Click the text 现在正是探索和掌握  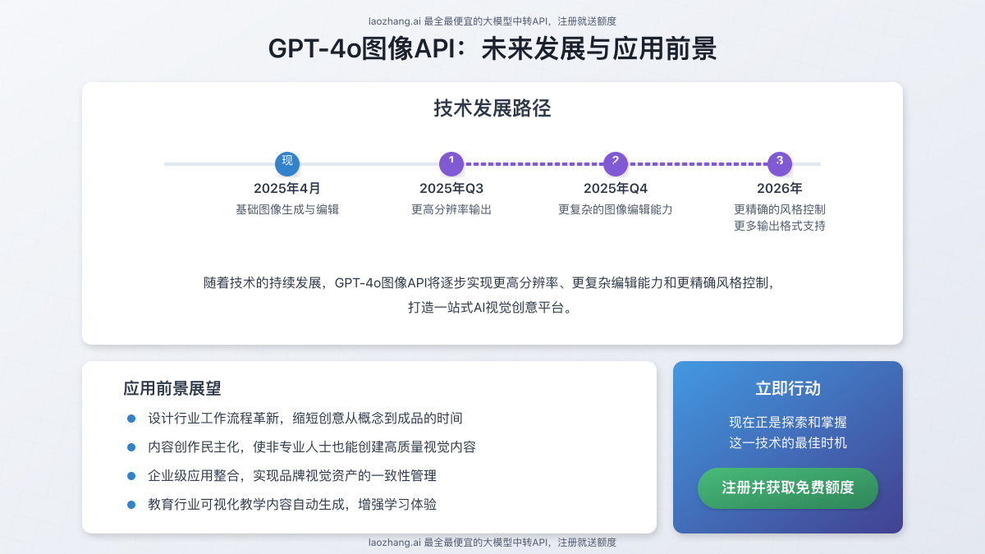(x=788, y=423)
